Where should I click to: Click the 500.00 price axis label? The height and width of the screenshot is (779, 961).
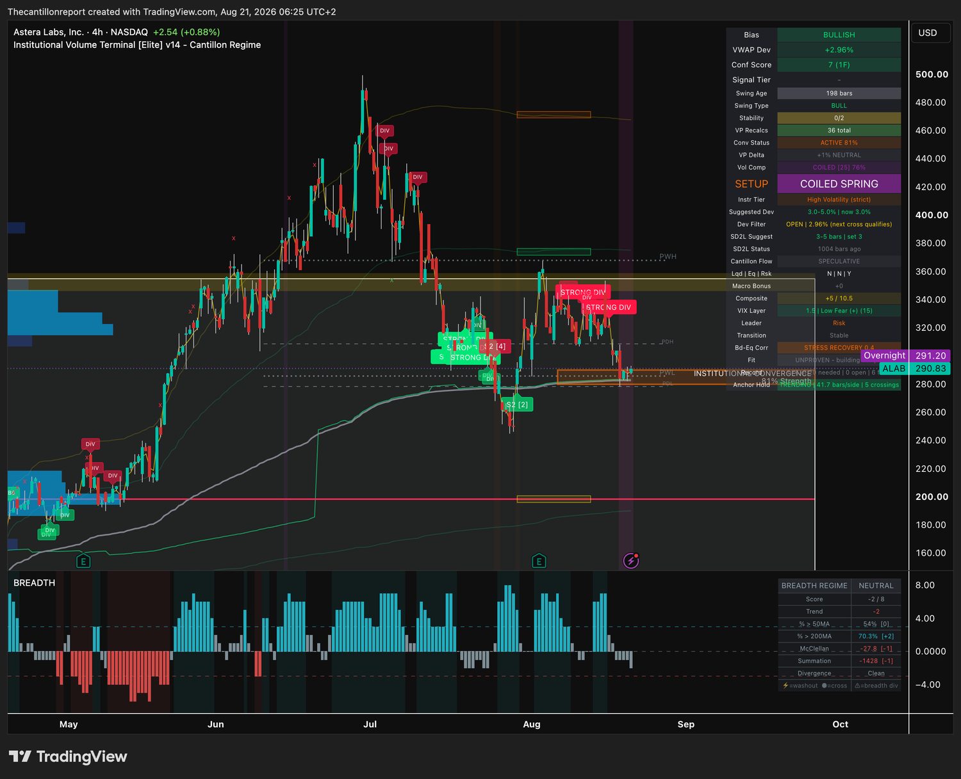click(932, 74)
